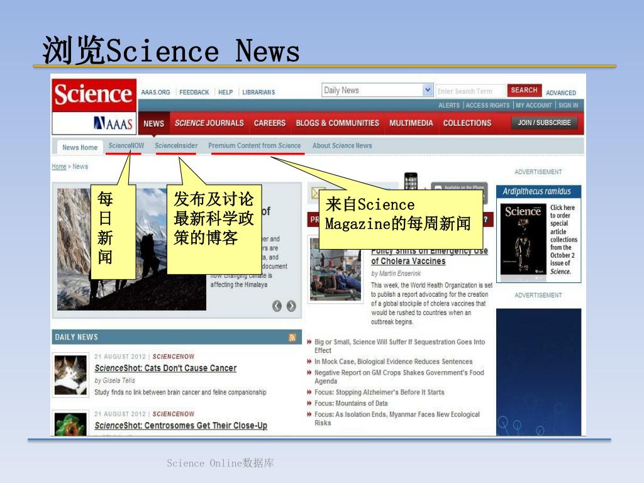The width and height of the screenshot is (644, 483).
Task: Open Premium Content from Science sub-tab
Action: [x=255, y=146]
